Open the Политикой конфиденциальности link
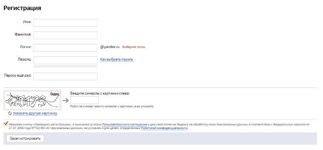The height and width of the screenshot is (150, 323). tap(164, 128)
